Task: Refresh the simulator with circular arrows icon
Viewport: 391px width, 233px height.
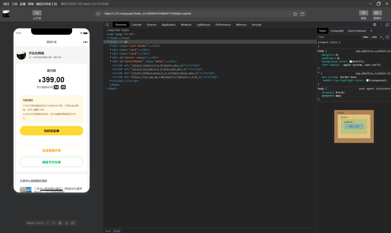Action: [53, 223]
